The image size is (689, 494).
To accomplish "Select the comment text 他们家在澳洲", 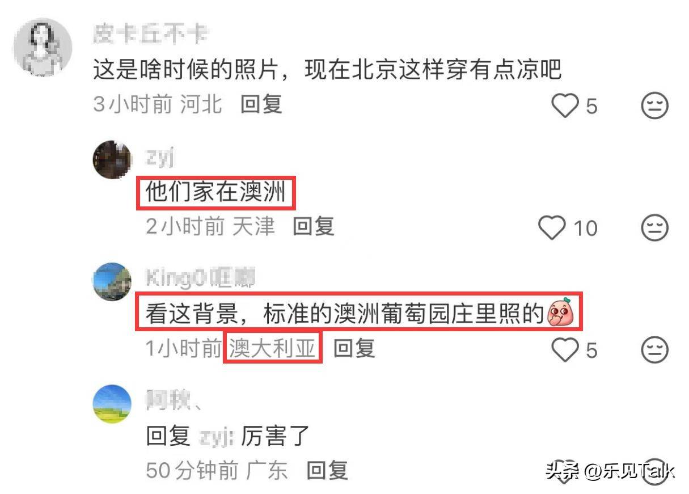I will coord(215,194).
